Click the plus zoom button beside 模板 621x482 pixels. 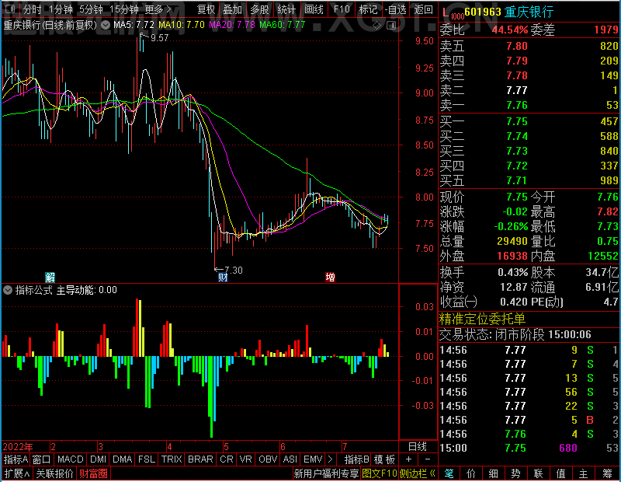pos(409,459)
